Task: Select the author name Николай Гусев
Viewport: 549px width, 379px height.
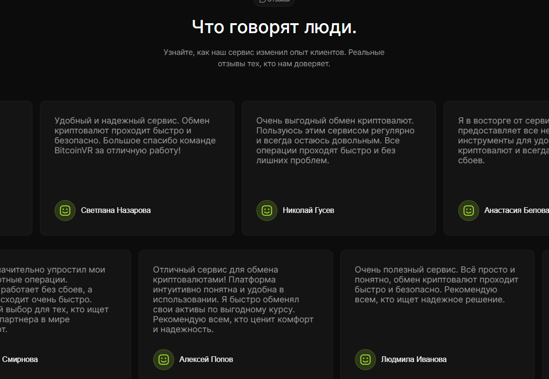Action: (x=308, y=211)
